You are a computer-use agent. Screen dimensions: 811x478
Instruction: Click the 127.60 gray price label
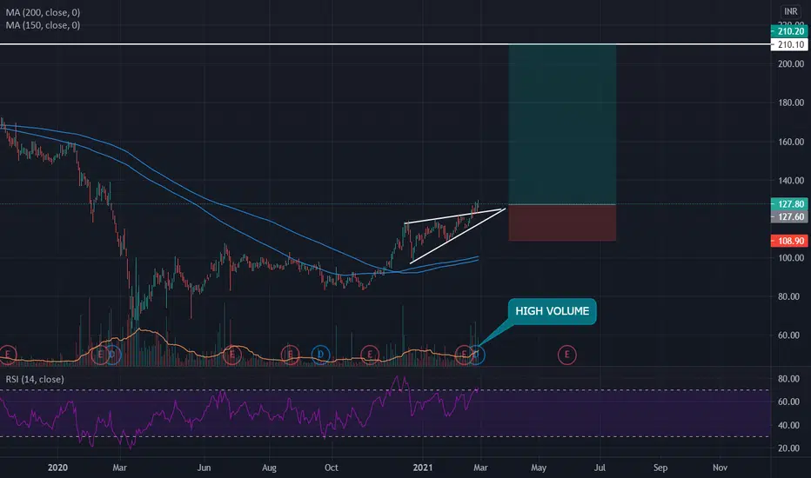(789, 217)
